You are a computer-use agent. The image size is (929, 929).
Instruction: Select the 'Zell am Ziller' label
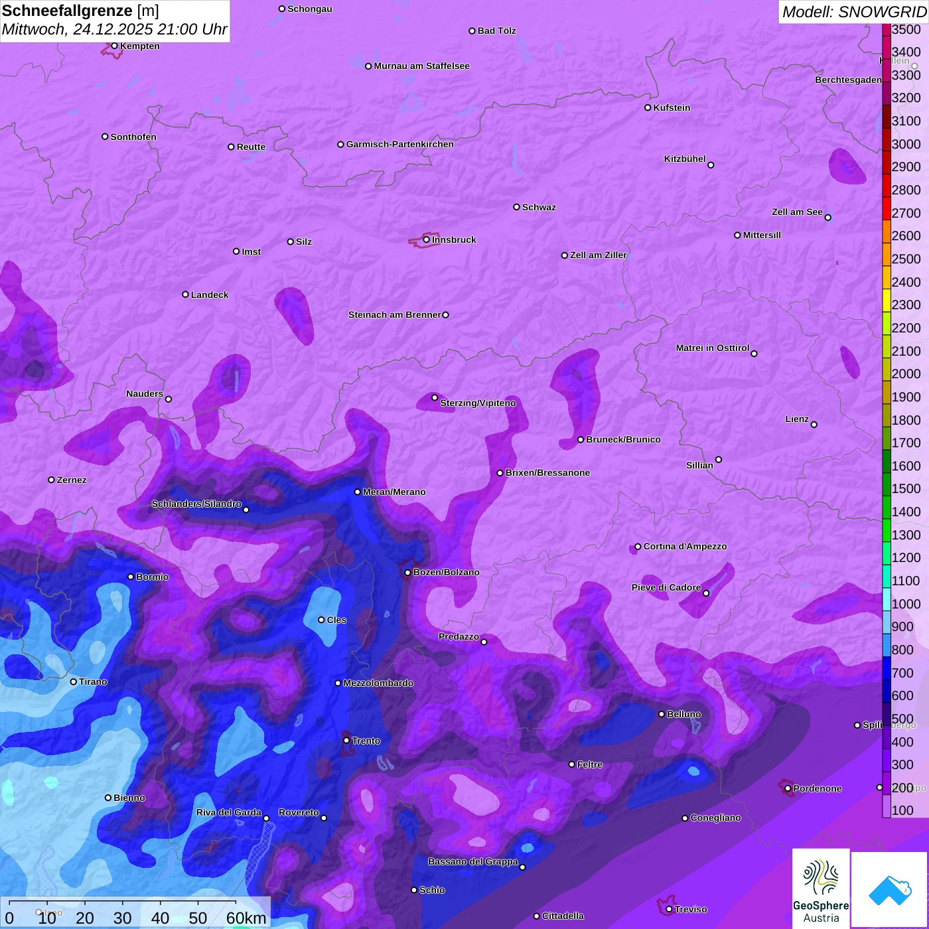599,255
